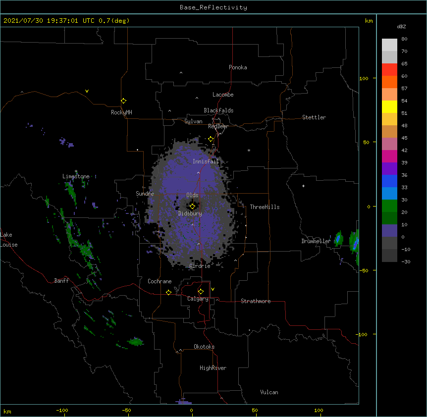Click the Calgary city label
The width and height of the screenshot is (427, 417).
coord(198,299)
